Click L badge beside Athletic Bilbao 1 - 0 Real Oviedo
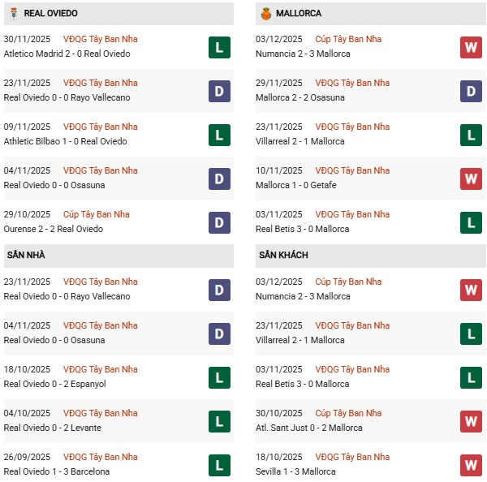Viewport: 487px width, 482px height. tap(218, 135)
